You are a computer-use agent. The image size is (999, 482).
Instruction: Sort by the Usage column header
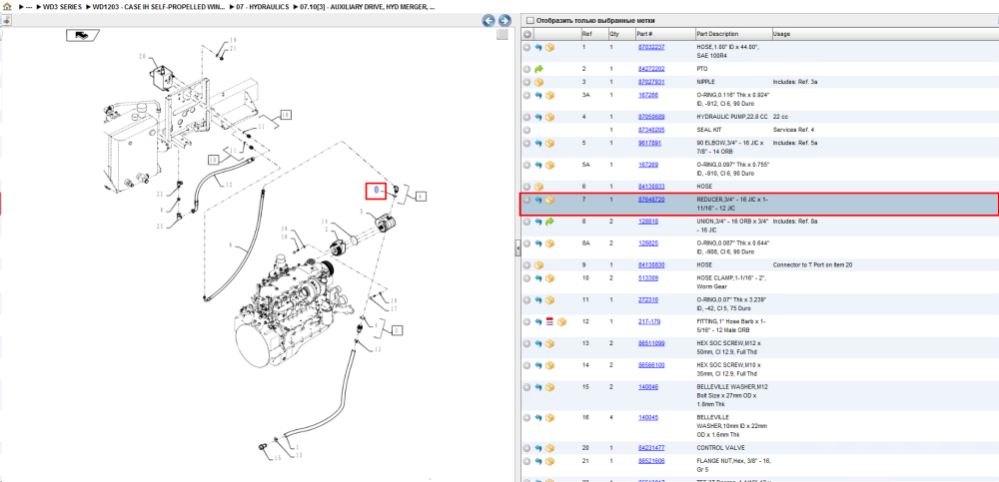(x=884, y=34)
